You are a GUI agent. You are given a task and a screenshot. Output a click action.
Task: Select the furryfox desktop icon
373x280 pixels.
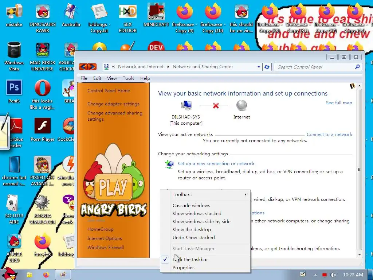43,245
